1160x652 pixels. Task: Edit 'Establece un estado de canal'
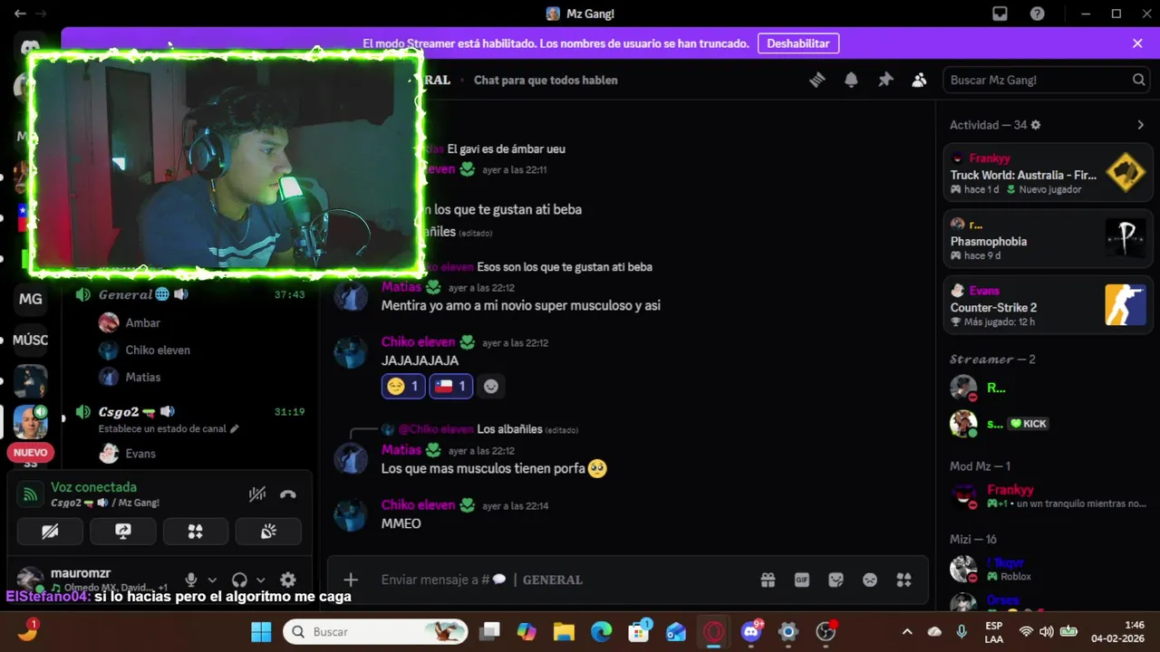[x=169, y=429]
